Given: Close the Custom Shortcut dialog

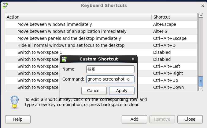Looking at the screenshot, I should [x=133, y=59].
